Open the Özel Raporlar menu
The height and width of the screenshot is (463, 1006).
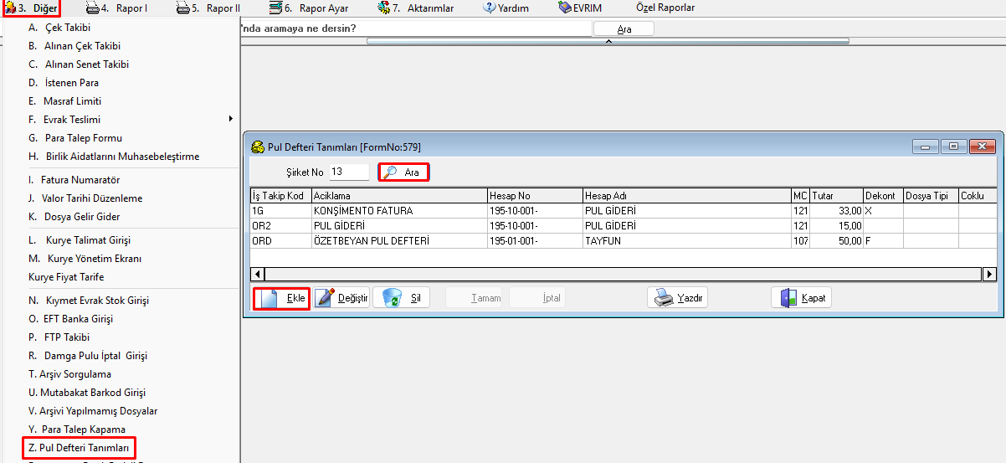click(x=665, y=8)
